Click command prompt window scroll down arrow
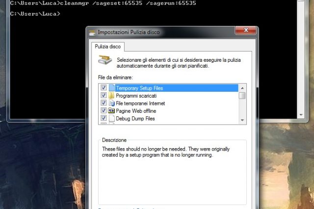Image resolution: width=314 pixels, height=209 pixels. pos(301,115)
